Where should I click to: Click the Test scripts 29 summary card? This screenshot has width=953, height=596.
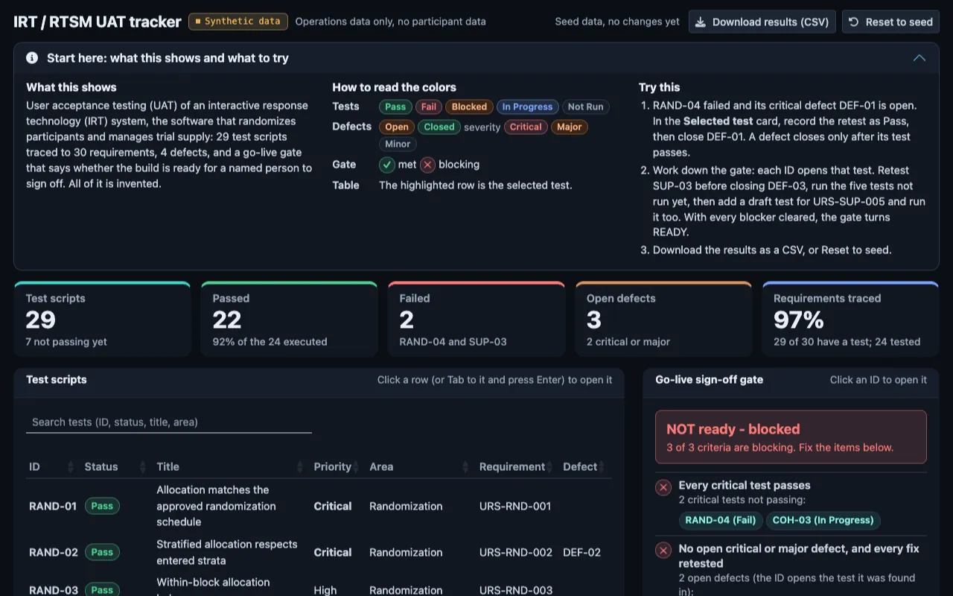102,319
